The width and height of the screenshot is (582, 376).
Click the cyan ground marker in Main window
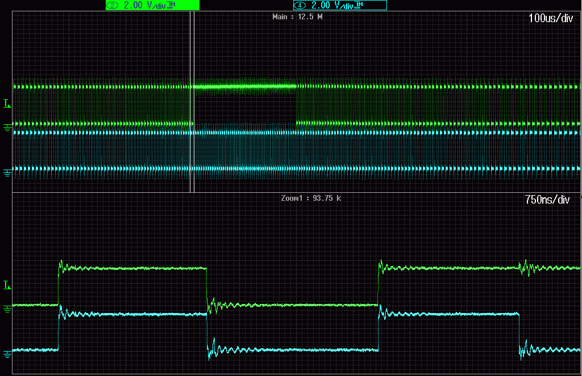(7, 172)
